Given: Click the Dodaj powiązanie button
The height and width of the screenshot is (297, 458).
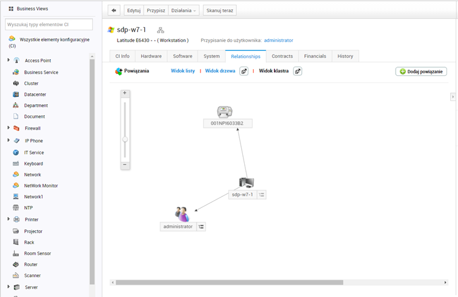Looking at the screenshot, I should coord(421,72).
